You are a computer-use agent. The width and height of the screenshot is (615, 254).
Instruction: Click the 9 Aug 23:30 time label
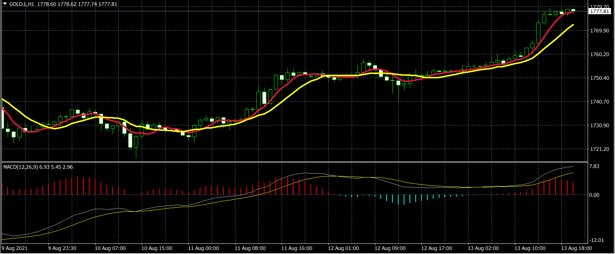coord(62,248)
